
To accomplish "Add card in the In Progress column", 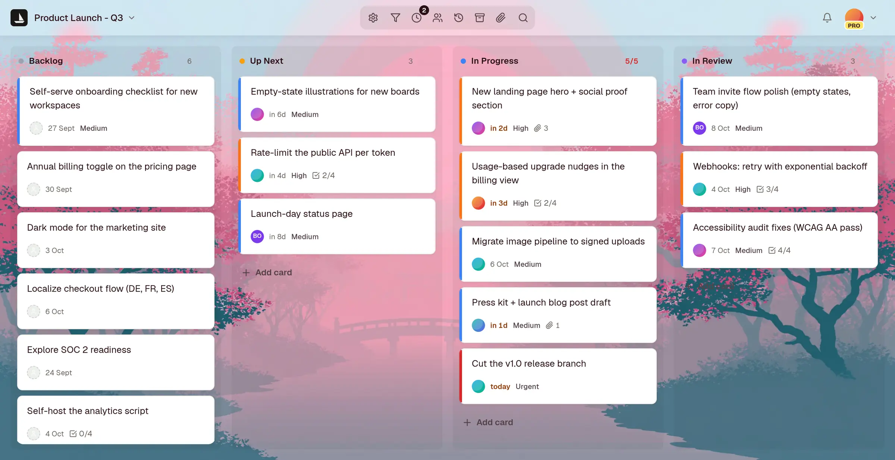I will [488, 422].
